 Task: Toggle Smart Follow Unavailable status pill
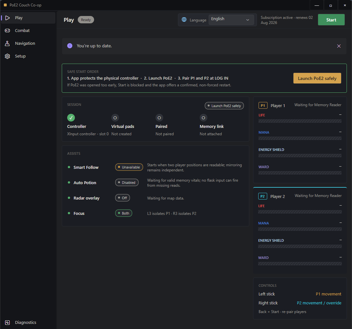click(129, 167)
